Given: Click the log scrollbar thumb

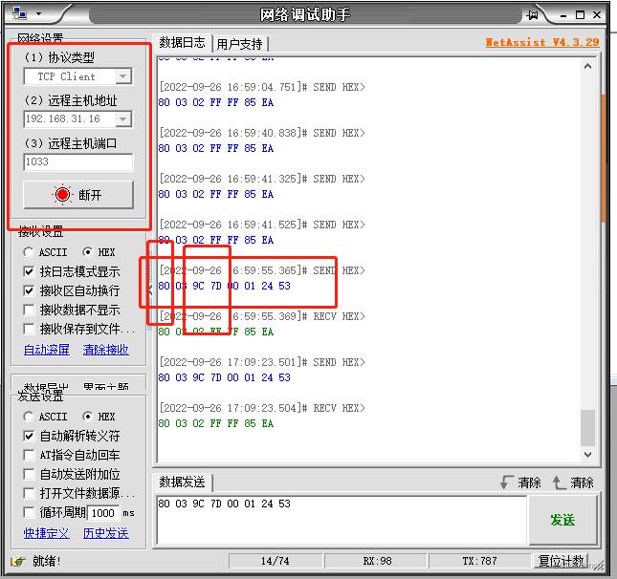Looking at the screenshot, I should (x=588, y=428).
